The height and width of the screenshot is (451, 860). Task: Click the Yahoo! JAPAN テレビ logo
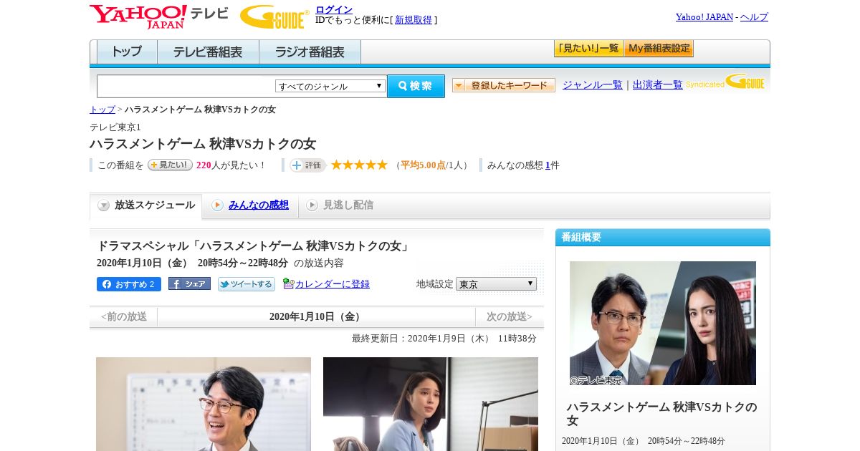click(x=159, y=16)
